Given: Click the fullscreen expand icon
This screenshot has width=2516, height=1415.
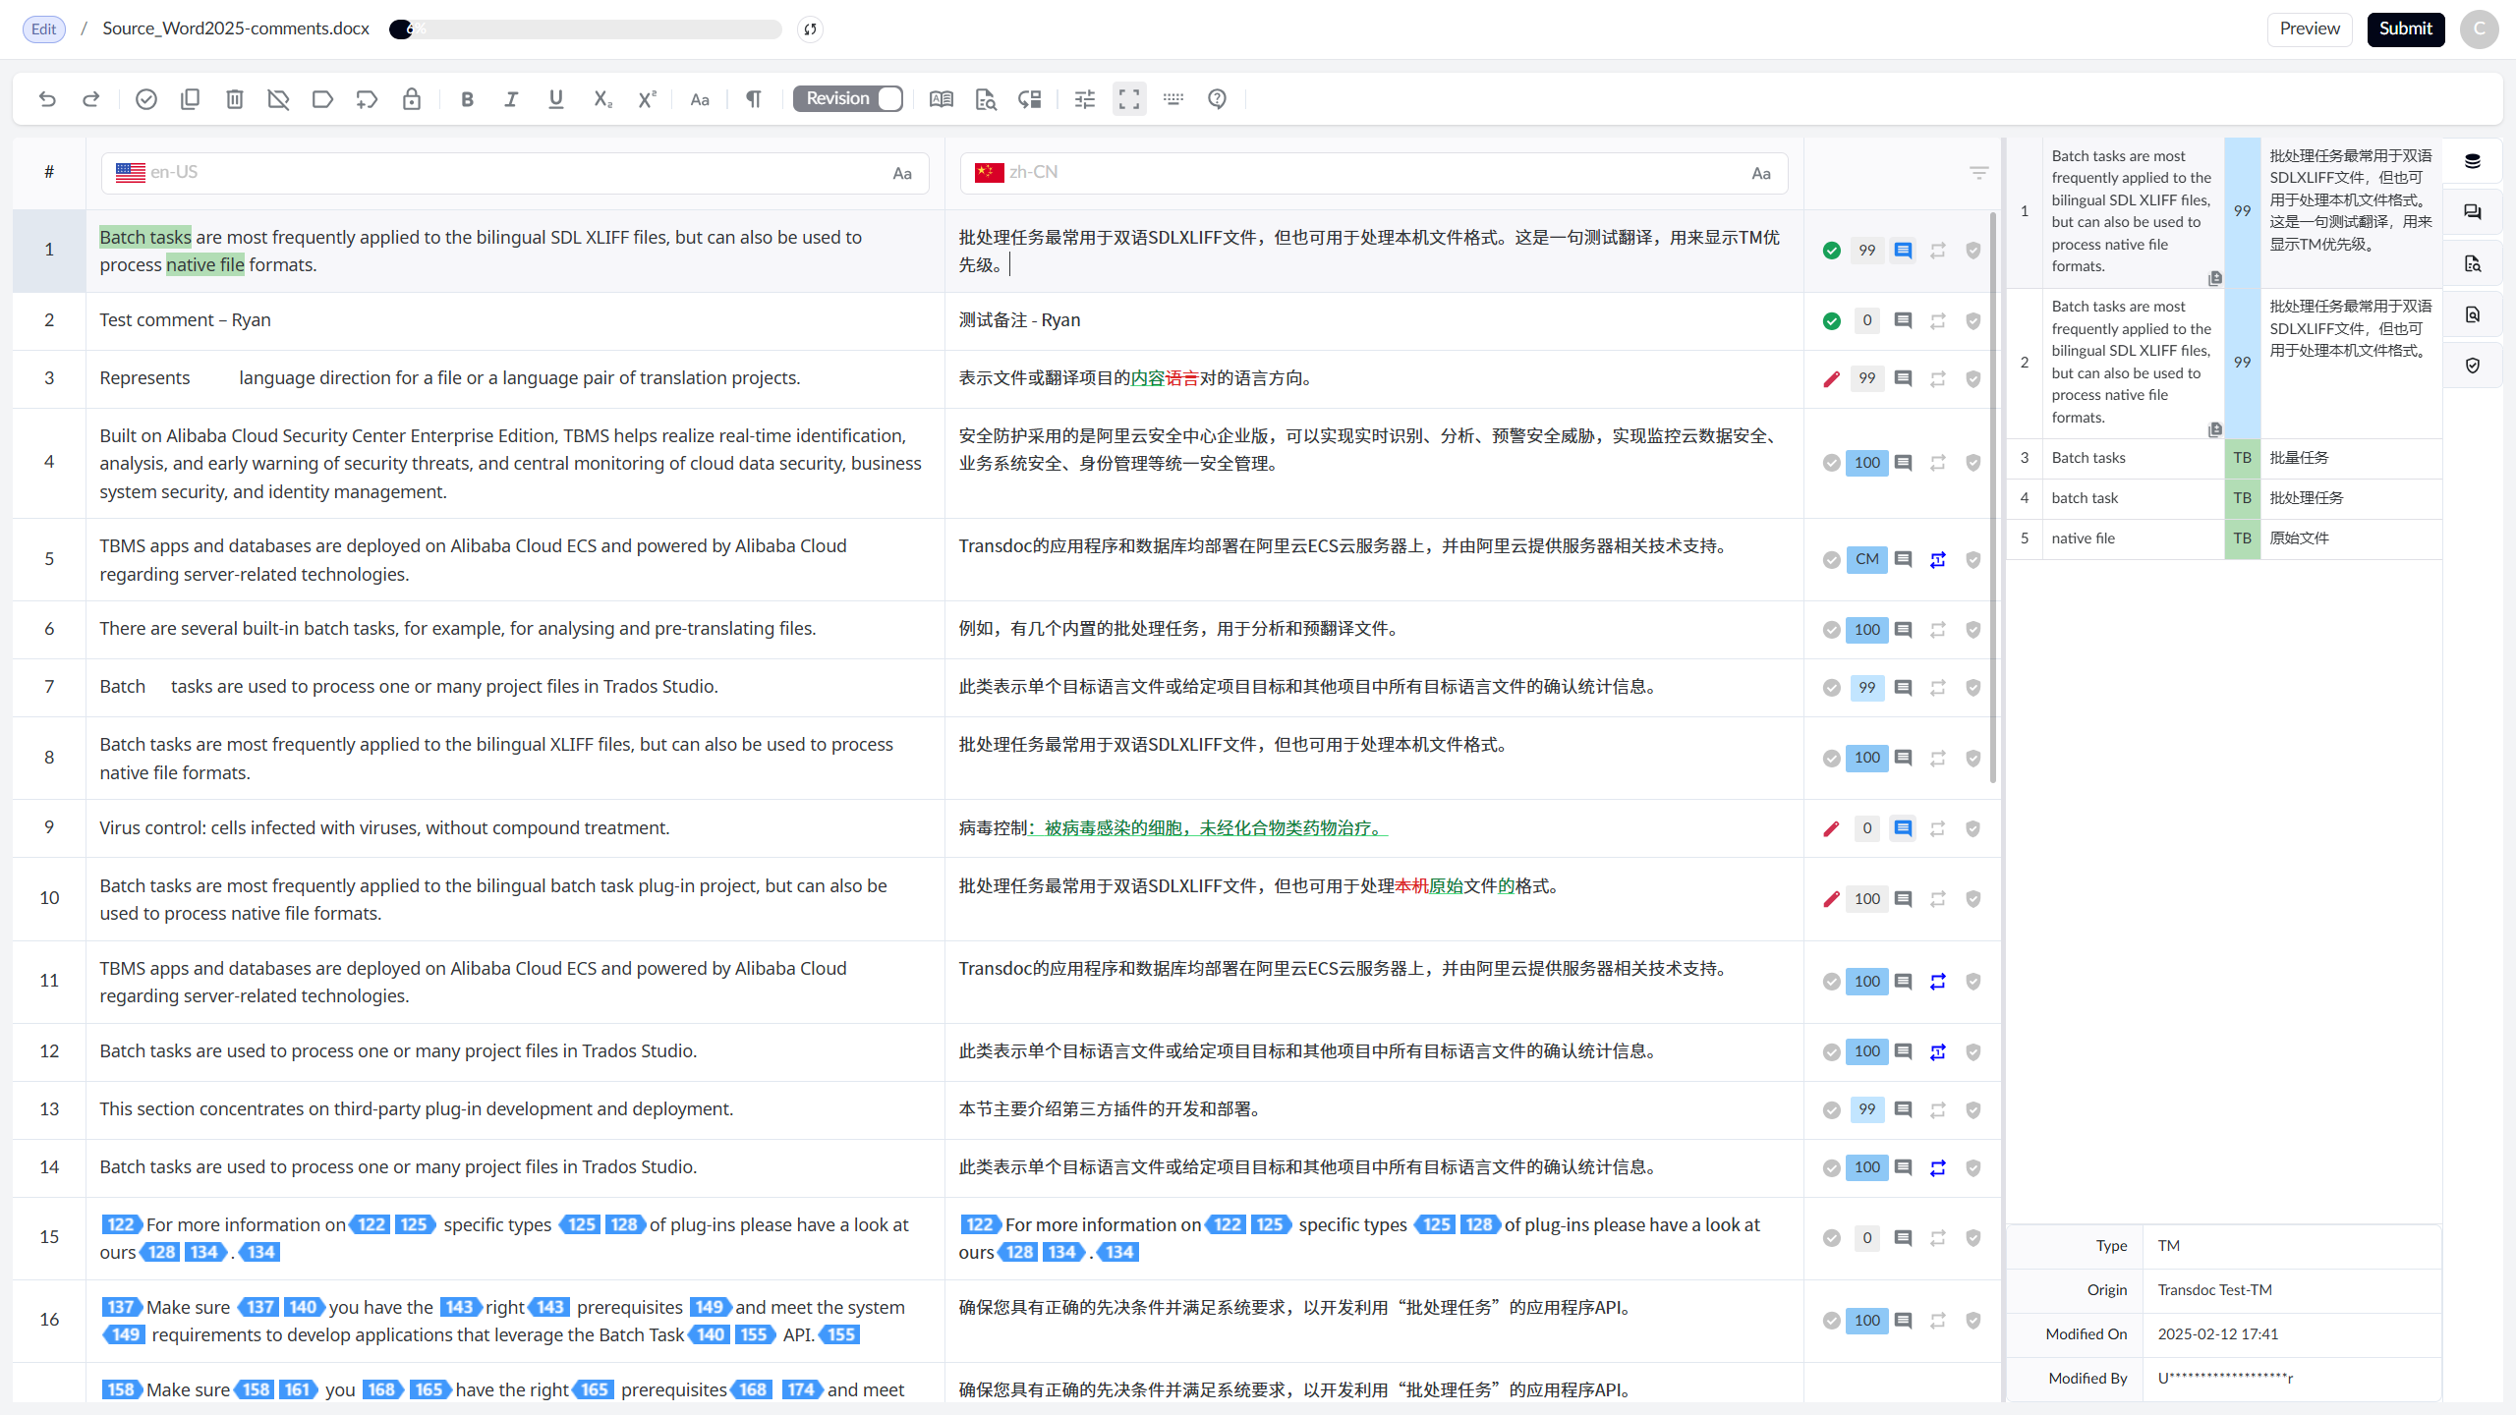Looking at the screenshot, I should coord(1129,99).
